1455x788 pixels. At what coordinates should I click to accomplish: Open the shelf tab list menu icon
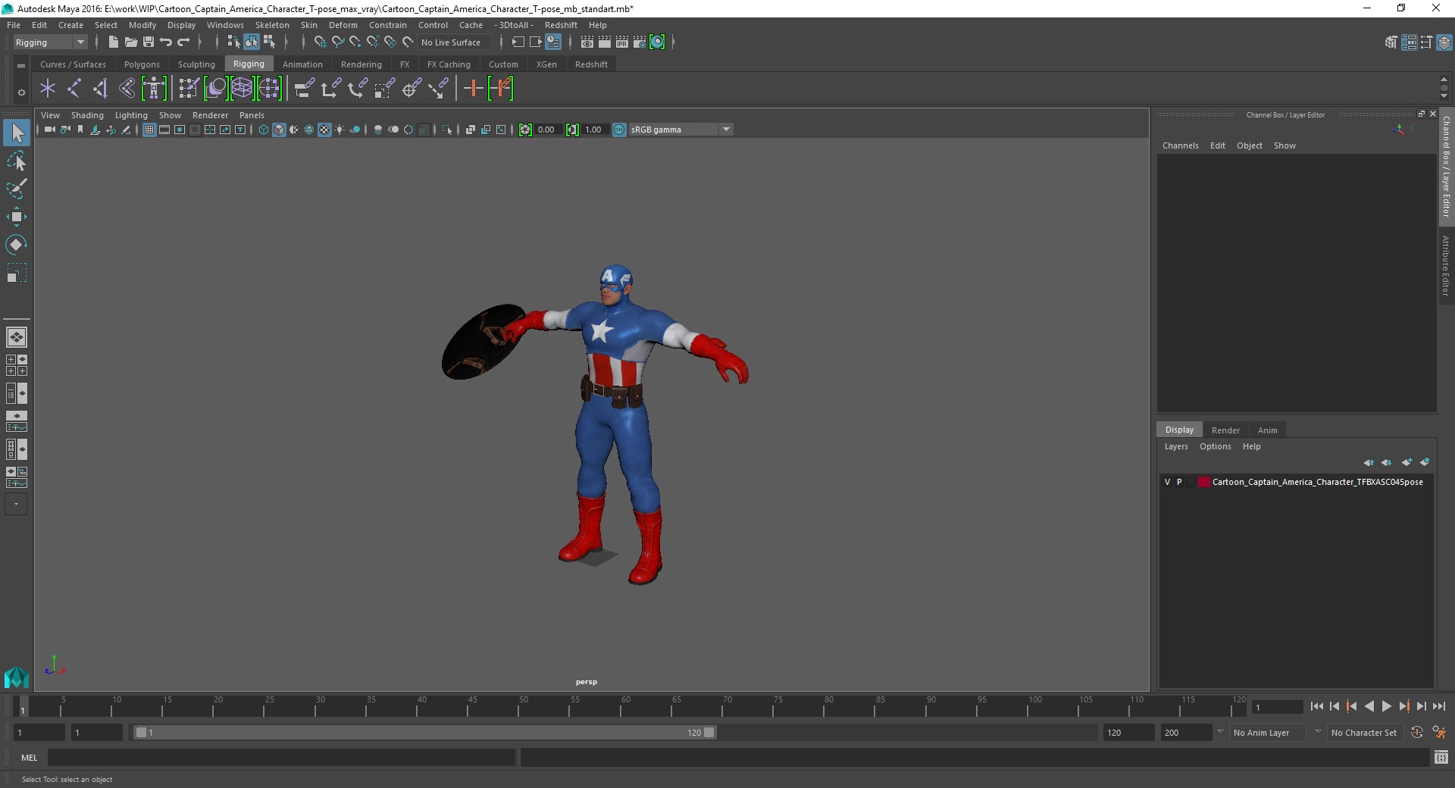tap(21, 65)
